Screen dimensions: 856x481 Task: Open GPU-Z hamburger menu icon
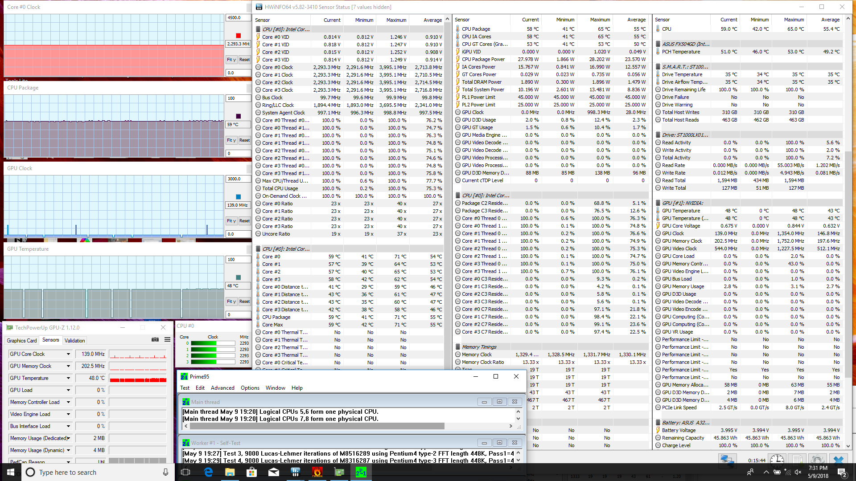click(167, 340)
